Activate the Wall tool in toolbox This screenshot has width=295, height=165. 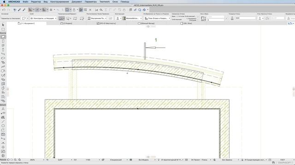3,37
